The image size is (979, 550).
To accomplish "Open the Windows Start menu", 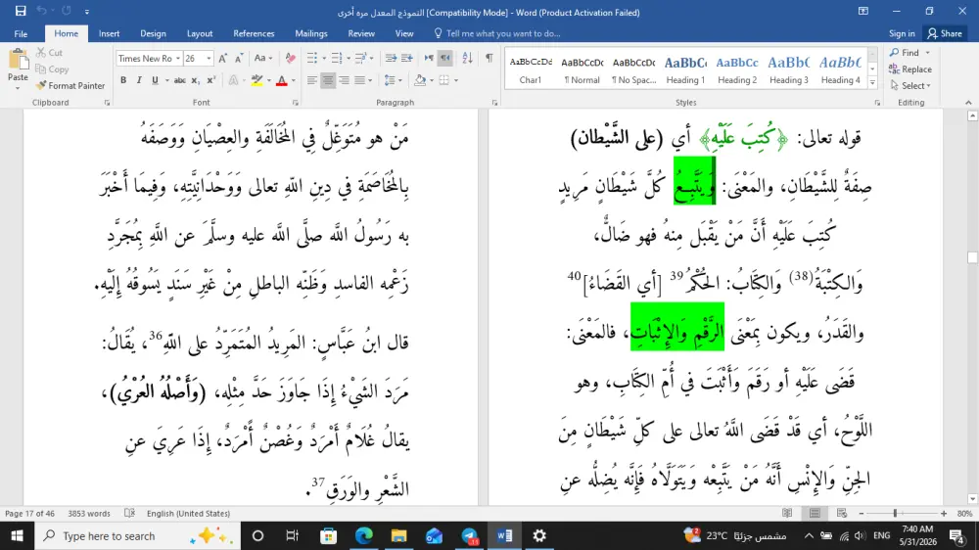I will pyautogui.click(x=17, y=535).
